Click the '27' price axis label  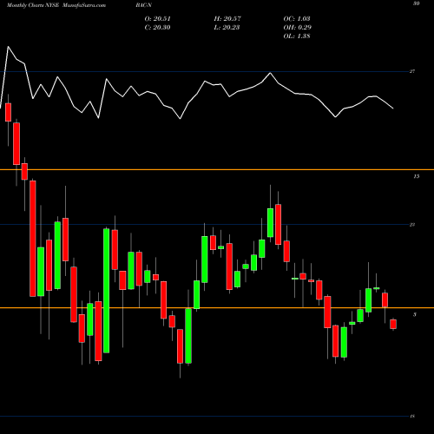(412, 71)
